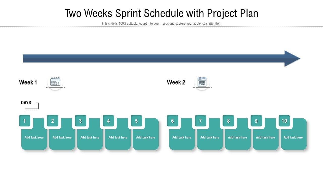Image resolution: width=323 pixels, height=181 pixels.
Task: Click the Week 1 calendar icon
Action: coord(55,82)
